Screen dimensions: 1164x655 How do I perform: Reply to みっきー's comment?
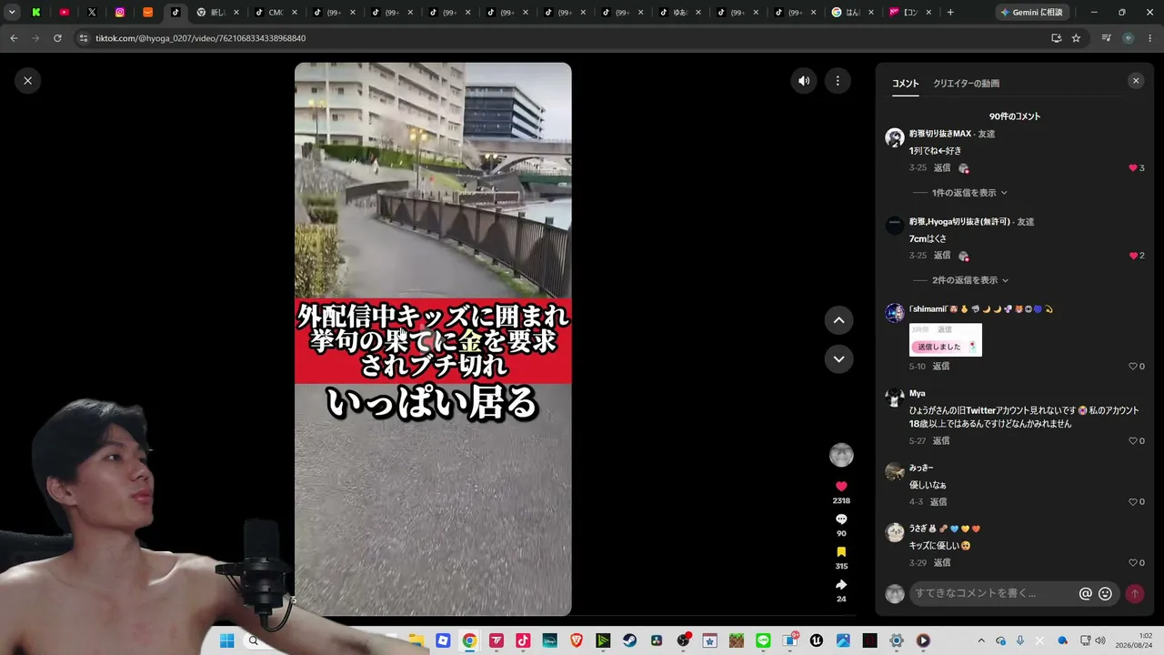point(938,502)
